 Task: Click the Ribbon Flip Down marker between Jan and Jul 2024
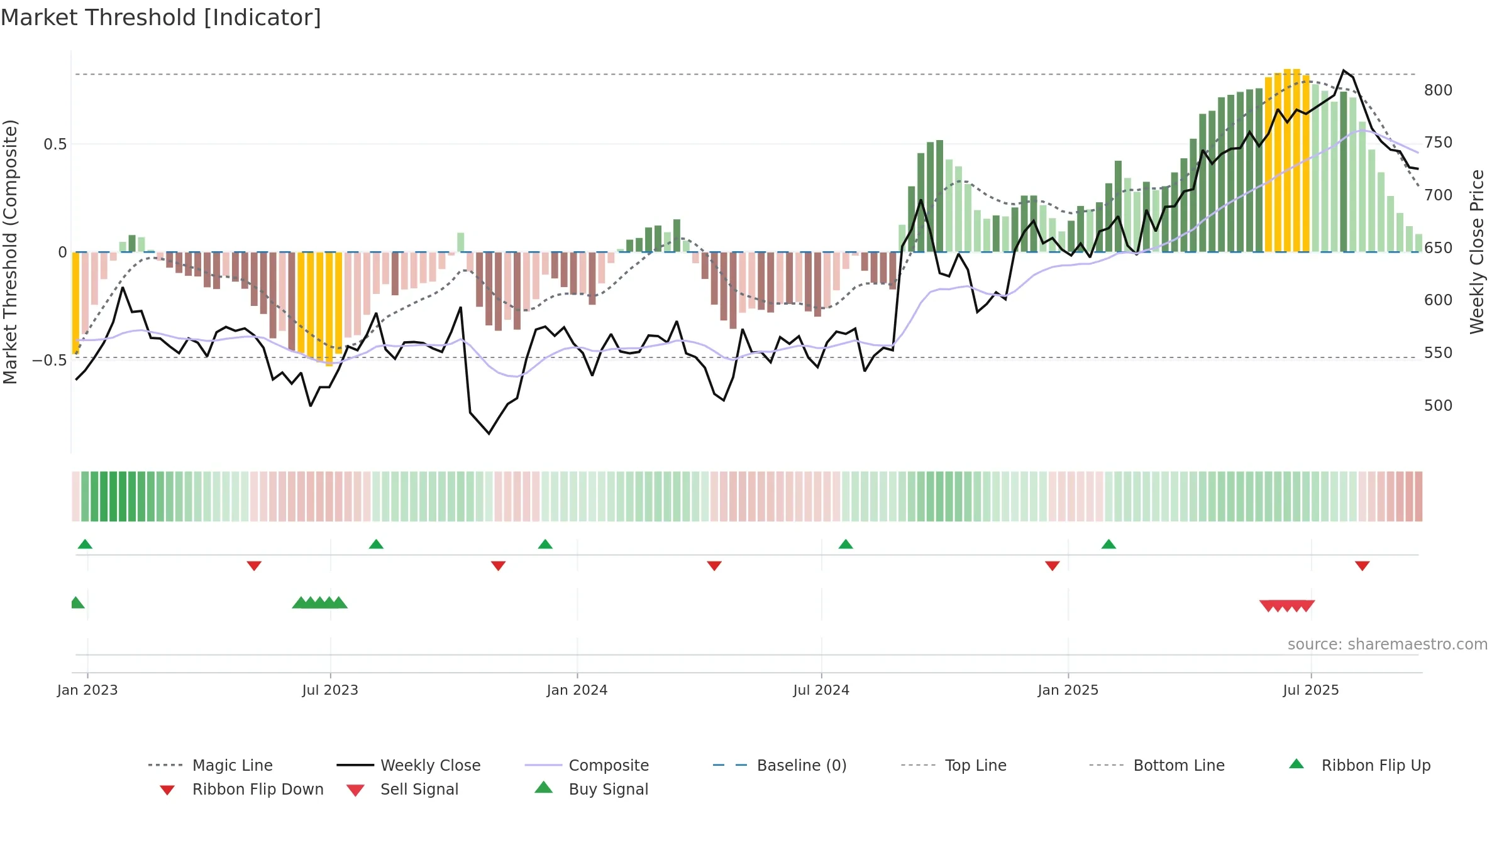click(x=714, y=566)
